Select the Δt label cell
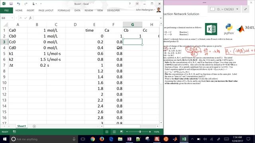The image size is (255, 143). (18, 65)
